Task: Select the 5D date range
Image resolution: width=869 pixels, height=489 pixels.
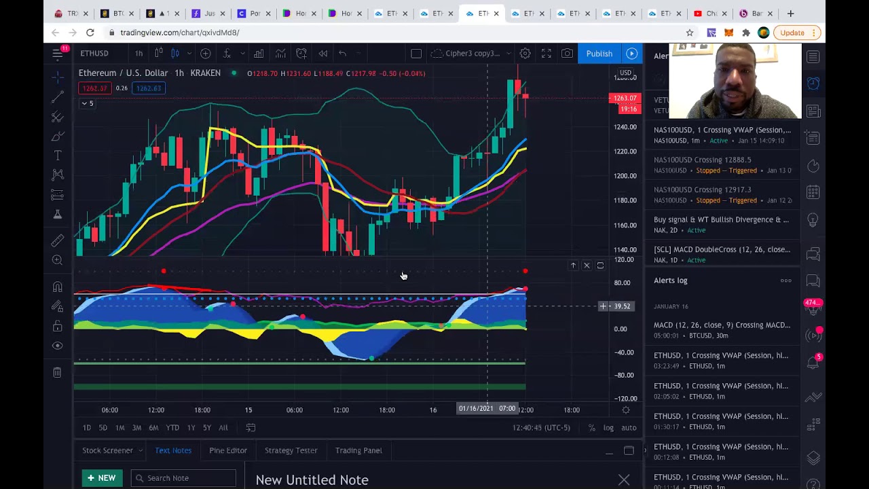Action: point(103,427)
